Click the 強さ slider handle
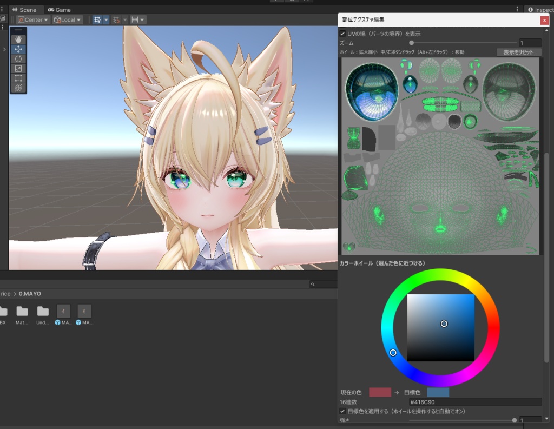 (514, 420)
